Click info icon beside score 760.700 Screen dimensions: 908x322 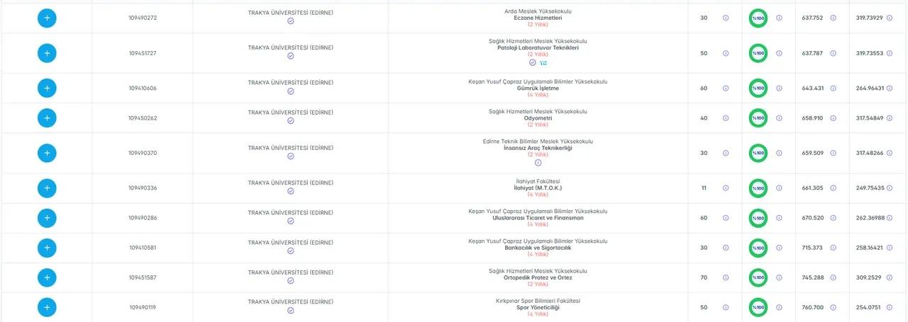tap(833, 308)
